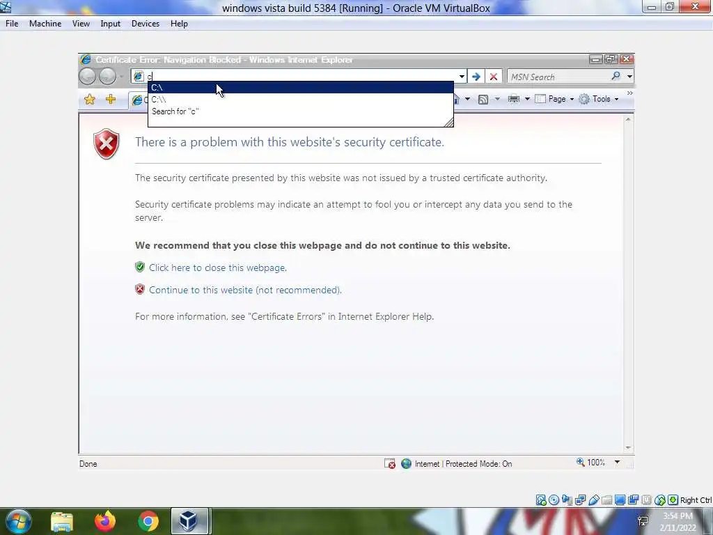Open the Print dropdown arrow
Image resolution: width=713 pixels, height=535 pixels.
527,99
